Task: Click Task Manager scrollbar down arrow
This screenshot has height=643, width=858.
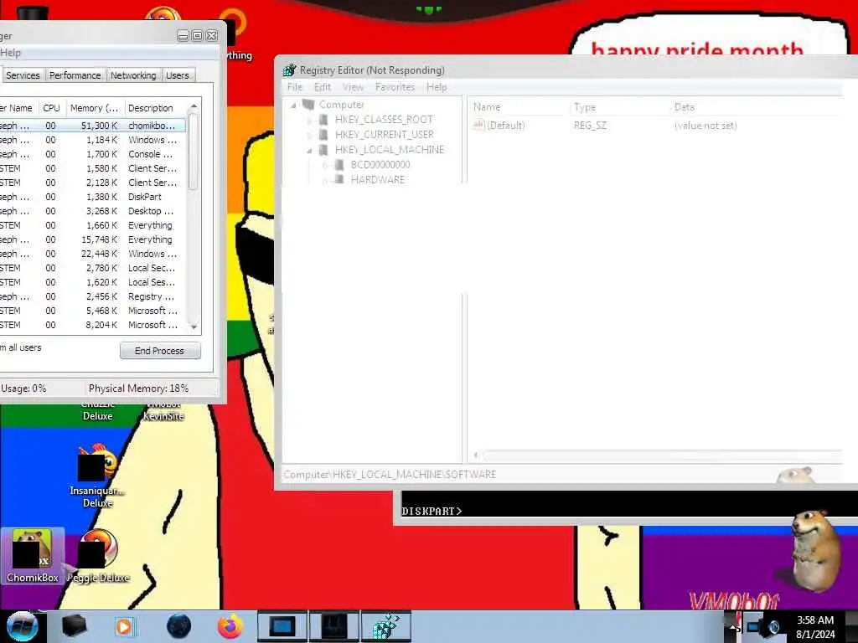Action: coord(194,327)
